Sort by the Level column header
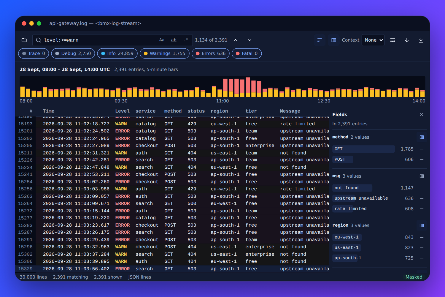The height and width of the screenshot is (297, 445). [x=122, y=111]
